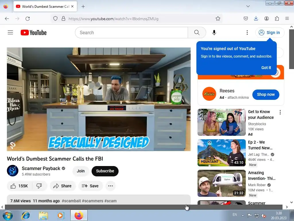Click the EN language indicator
Screen dimensions: 294x221
pyautogui.click(x=235, y=215)
